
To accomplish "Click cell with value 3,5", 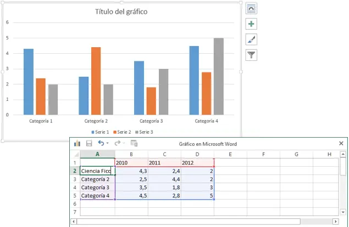I will pos(131,187).
